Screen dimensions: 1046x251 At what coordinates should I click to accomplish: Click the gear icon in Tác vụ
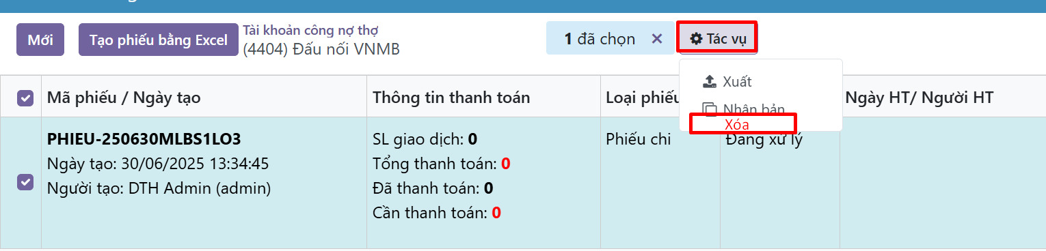696,39
